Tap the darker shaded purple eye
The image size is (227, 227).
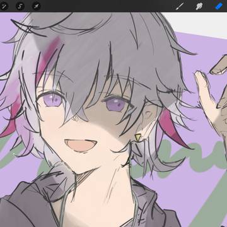pos(116,104)
